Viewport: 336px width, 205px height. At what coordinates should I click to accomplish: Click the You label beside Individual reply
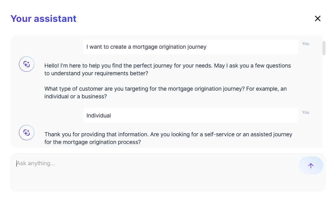306,113
